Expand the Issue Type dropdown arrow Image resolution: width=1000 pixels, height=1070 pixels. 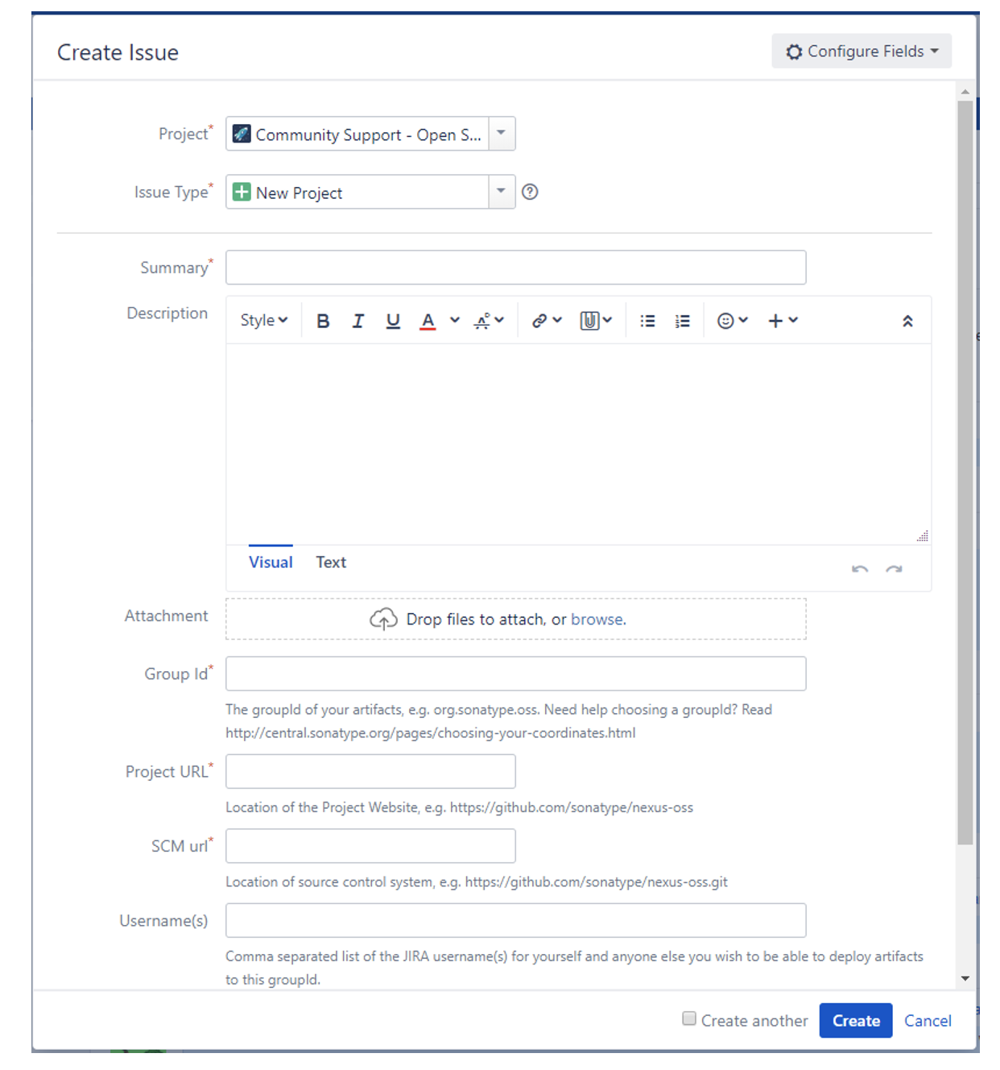501,191
